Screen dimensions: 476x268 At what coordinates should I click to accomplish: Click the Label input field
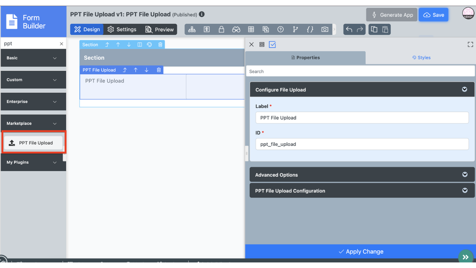(362, 118)
